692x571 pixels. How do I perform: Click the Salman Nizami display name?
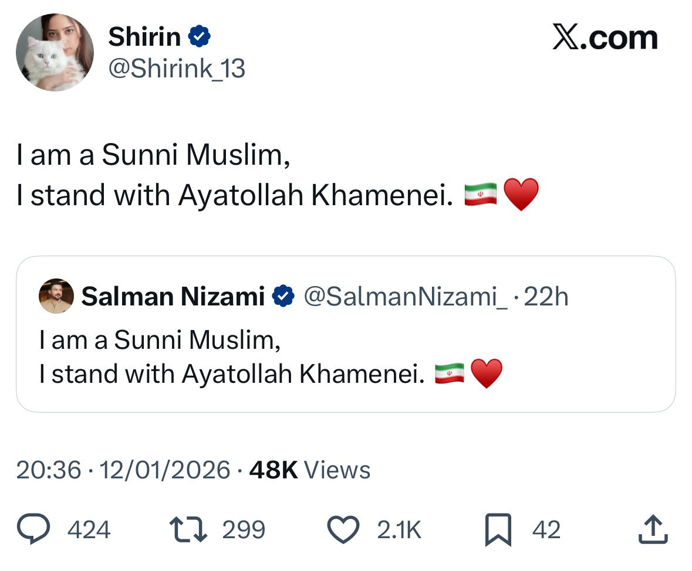point(173,297)
